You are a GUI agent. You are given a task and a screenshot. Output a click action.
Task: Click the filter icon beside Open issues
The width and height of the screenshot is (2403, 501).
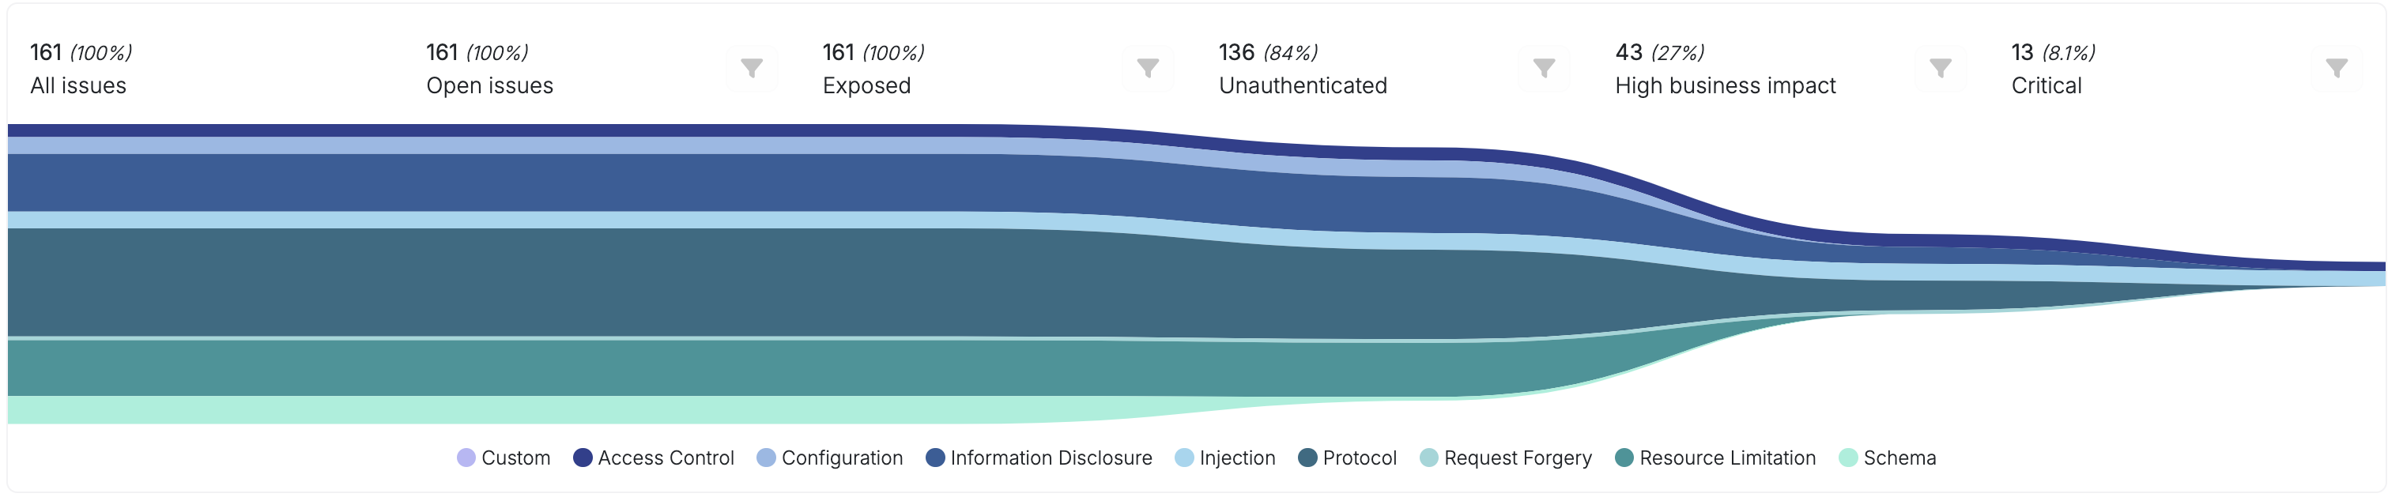pos(752,67)
